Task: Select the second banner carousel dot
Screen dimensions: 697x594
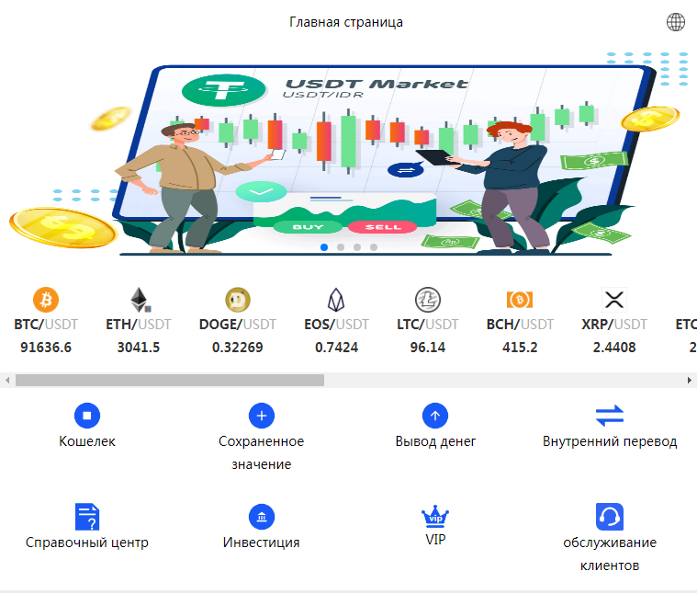Action: (x=341, y=247)
